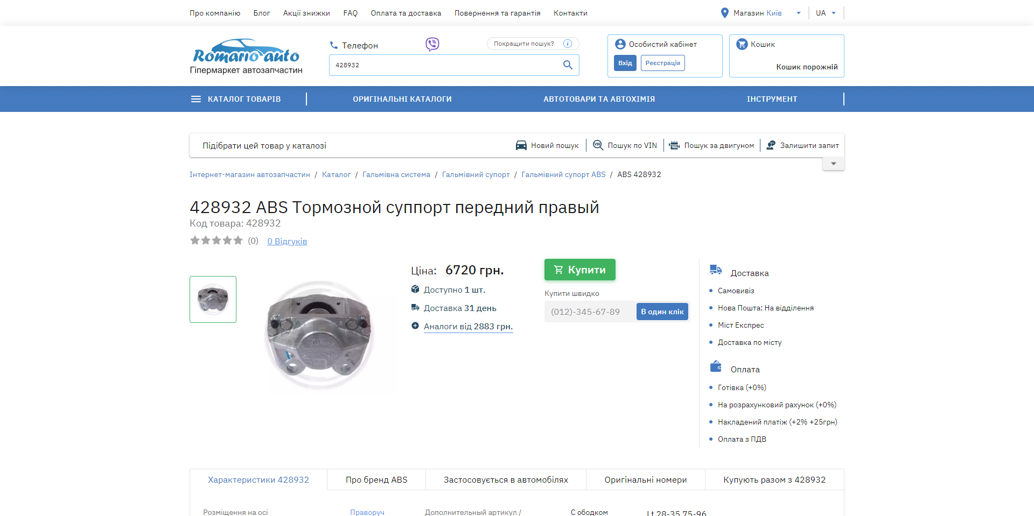
Task: Open the Оригінальні номери tab
Action: (x=645, y=479)
